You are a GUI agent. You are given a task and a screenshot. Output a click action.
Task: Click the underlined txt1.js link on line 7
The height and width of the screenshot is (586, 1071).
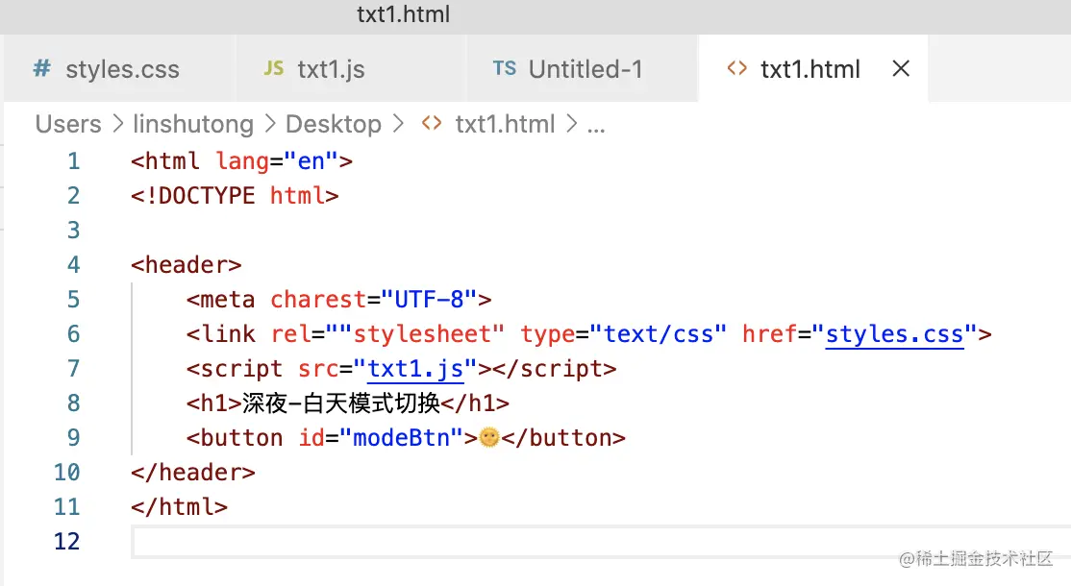coord(415,368)
